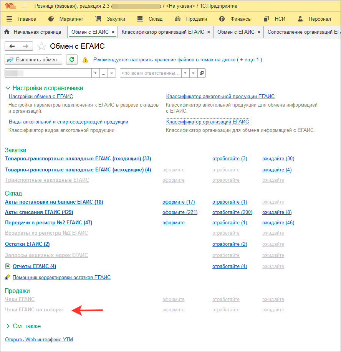Click ожидайте (4) for outgoing waybills

pos(277,170)
